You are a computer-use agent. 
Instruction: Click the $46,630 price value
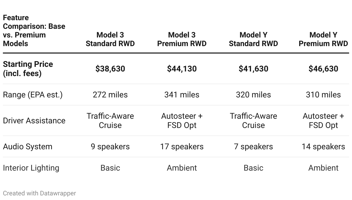(323, 69)
